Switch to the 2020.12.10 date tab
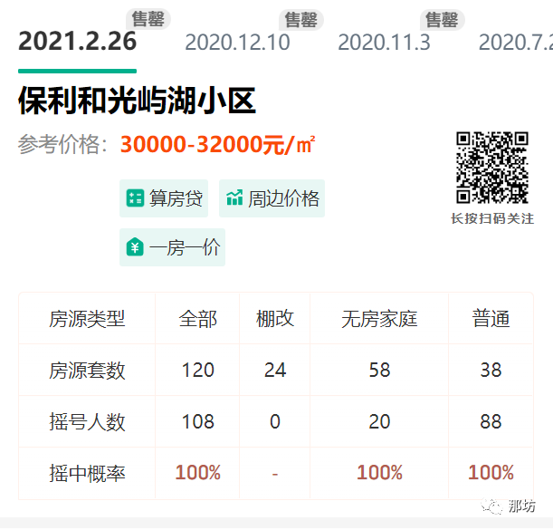 237,43
